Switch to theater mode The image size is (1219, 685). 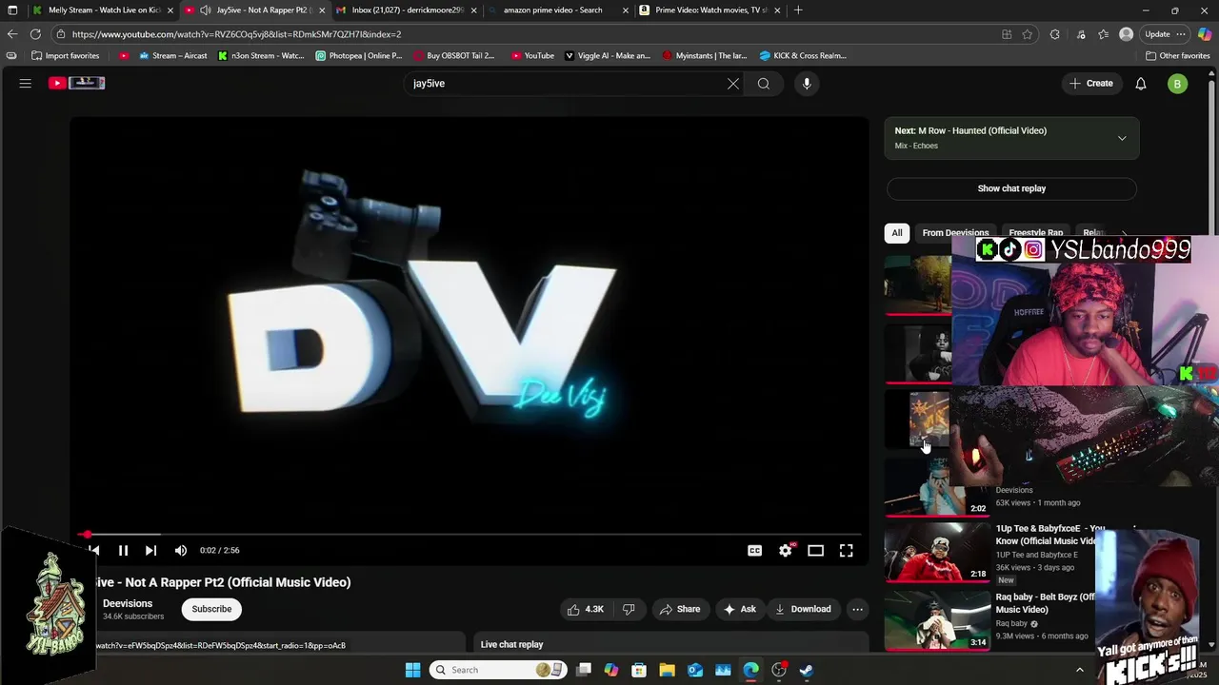click(815, 550)
